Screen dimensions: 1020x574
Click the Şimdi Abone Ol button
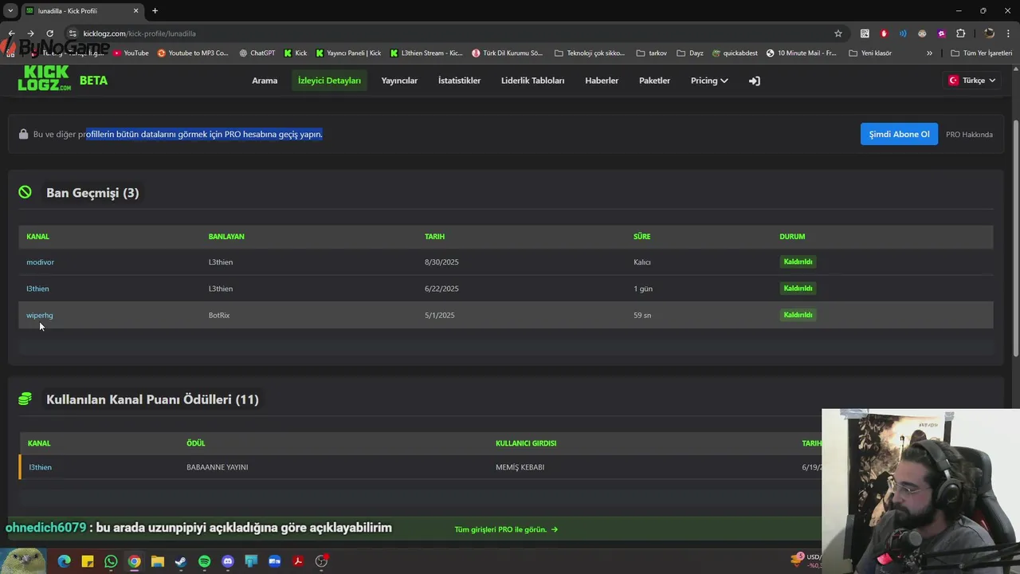[x=899, y=134]
